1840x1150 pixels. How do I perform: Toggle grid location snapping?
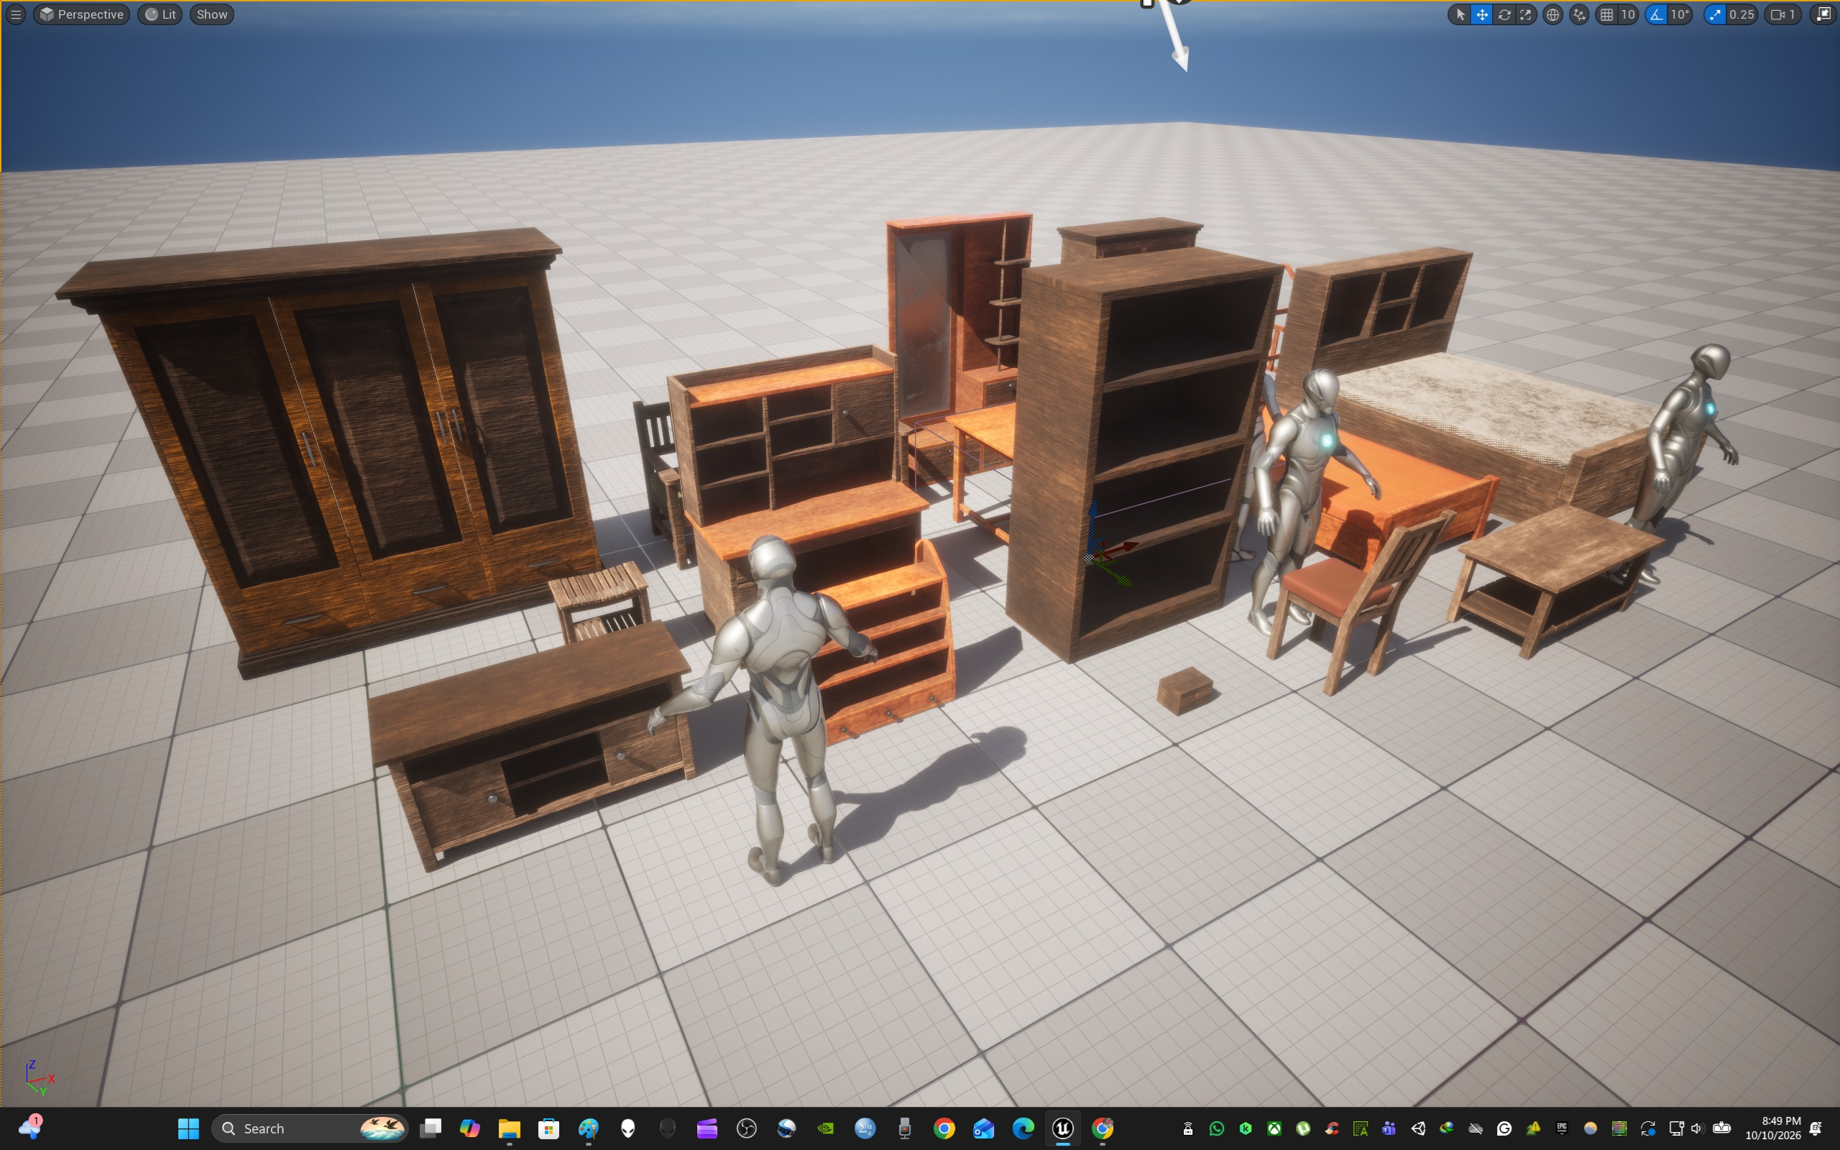[1606, 14]
